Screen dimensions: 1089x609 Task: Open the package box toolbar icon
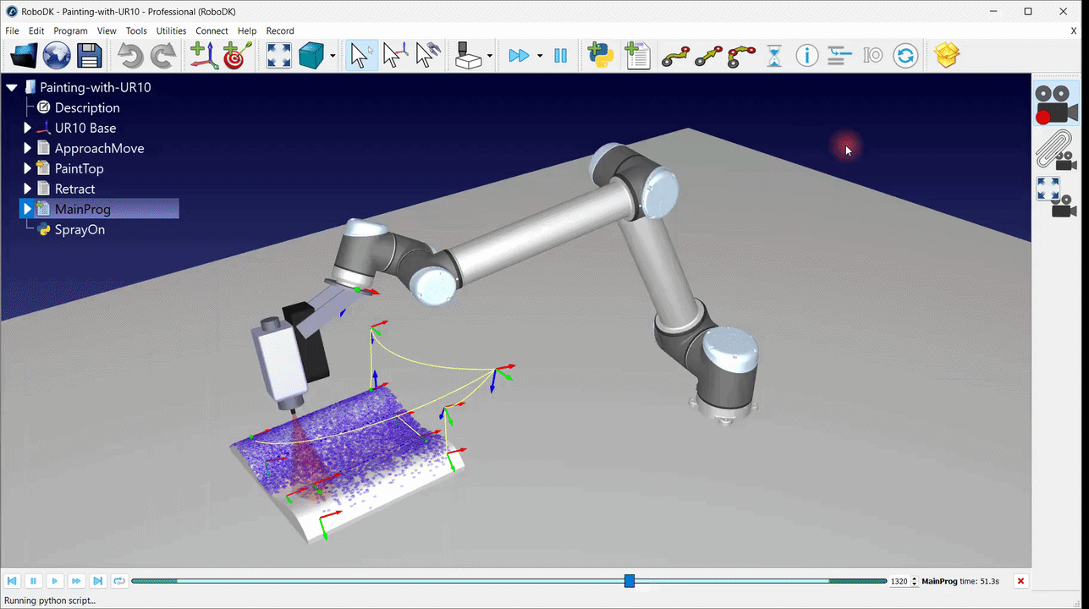(x=948, y=56)
